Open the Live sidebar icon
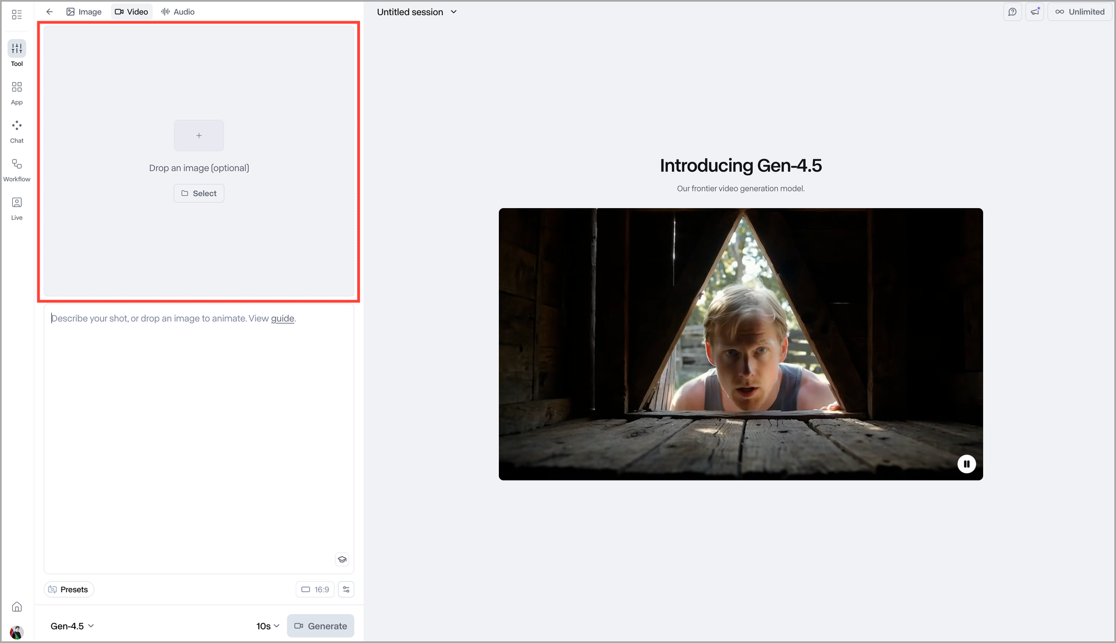Viewport: 1116px width, 643px height. click(x=17, y=203)
